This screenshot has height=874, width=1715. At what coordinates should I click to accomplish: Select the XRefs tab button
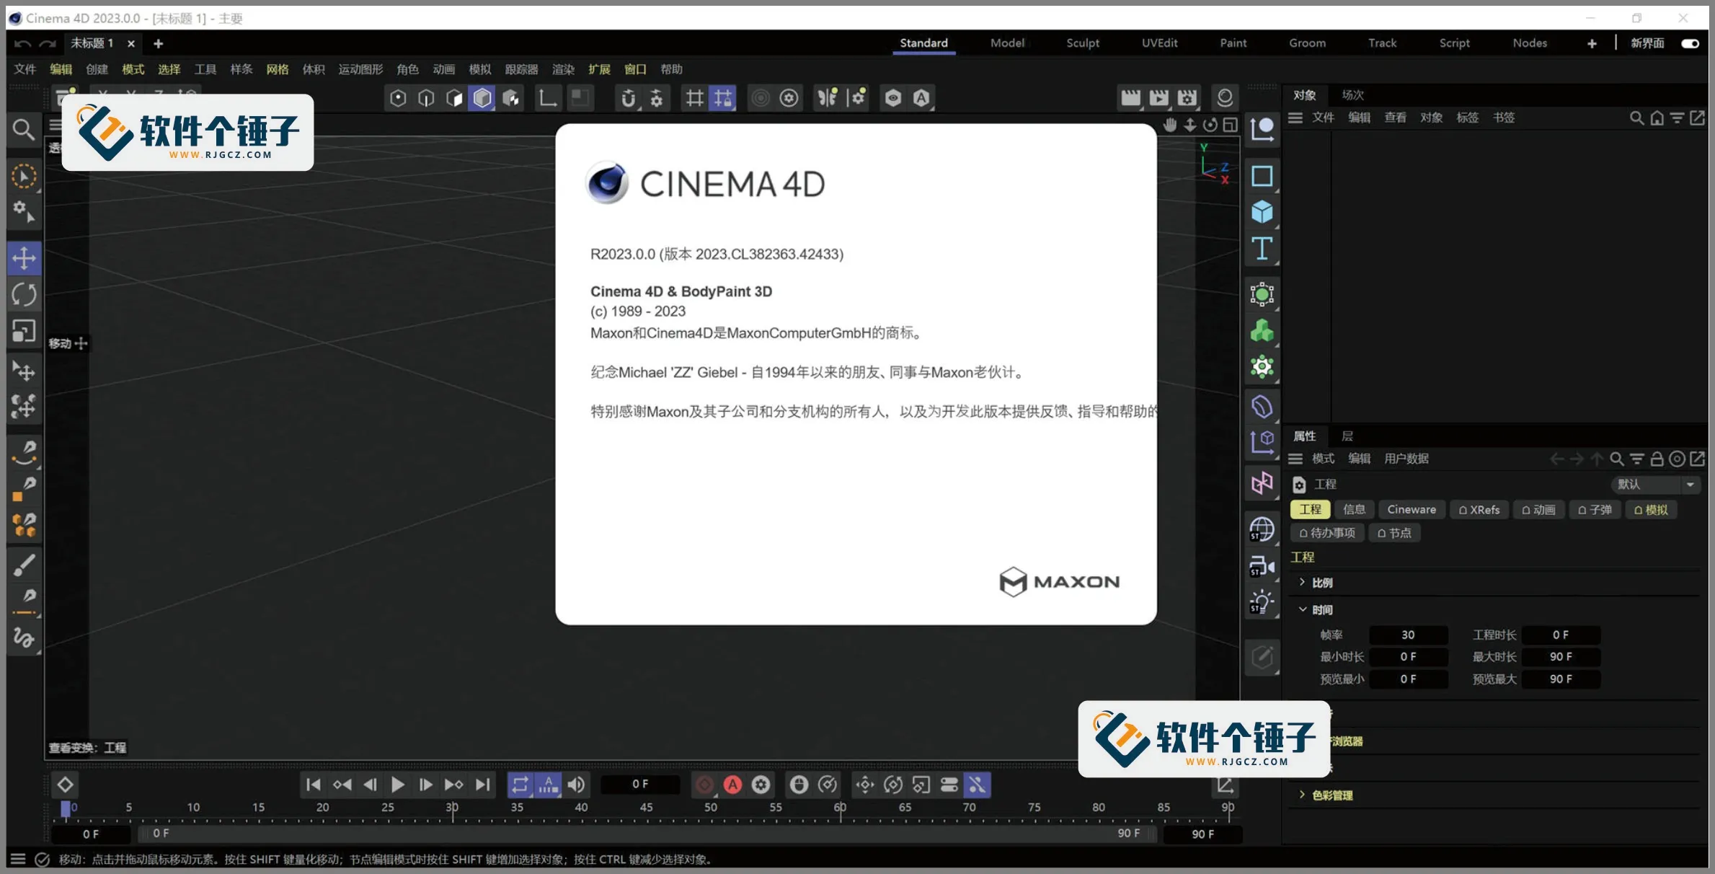pos(1479,510)
